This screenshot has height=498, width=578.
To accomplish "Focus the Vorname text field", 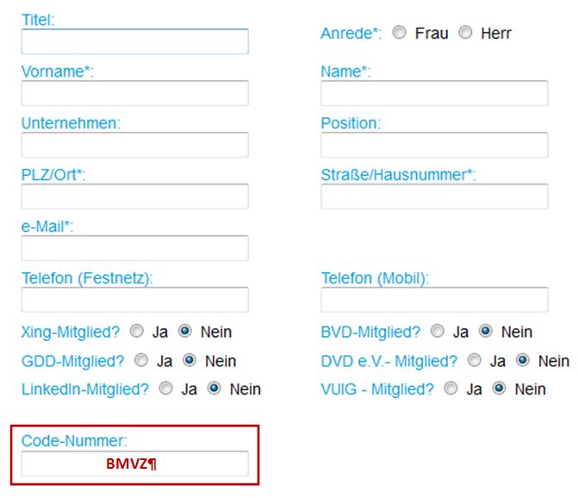I will [134, 93].
